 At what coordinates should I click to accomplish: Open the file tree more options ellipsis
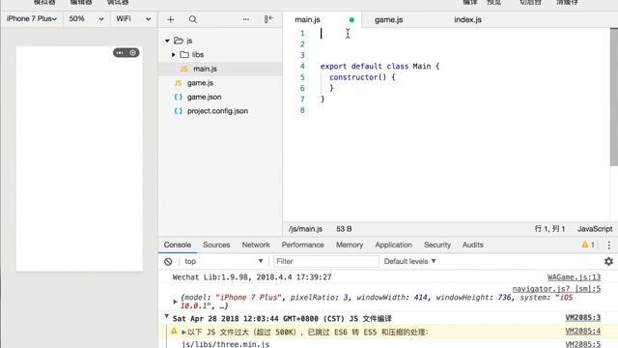coord(246,19)
